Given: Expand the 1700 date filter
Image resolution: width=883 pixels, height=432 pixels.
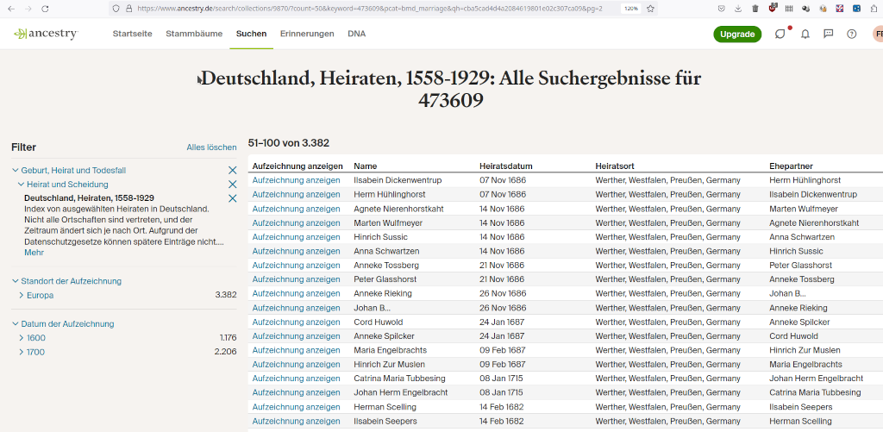Looking at the screenshot, I should pyautogui.click(x=22, y=352).
